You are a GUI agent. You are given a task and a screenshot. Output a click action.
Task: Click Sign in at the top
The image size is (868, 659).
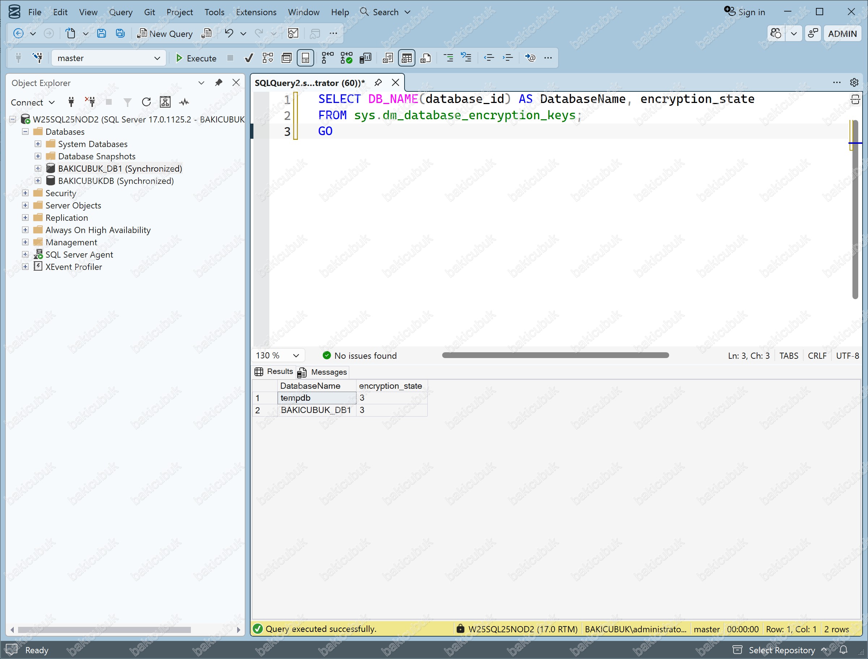[744, 12]
